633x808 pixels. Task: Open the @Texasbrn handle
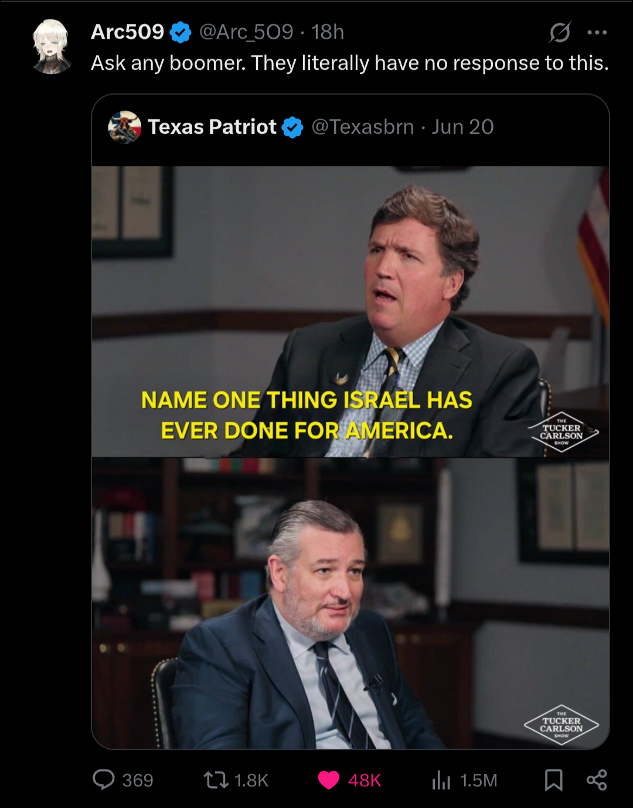click(362, 127)
